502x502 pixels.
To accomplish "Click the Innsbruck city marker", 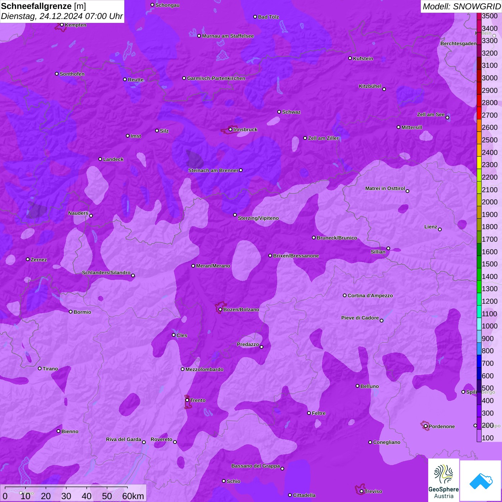I will tap(231, 129).
